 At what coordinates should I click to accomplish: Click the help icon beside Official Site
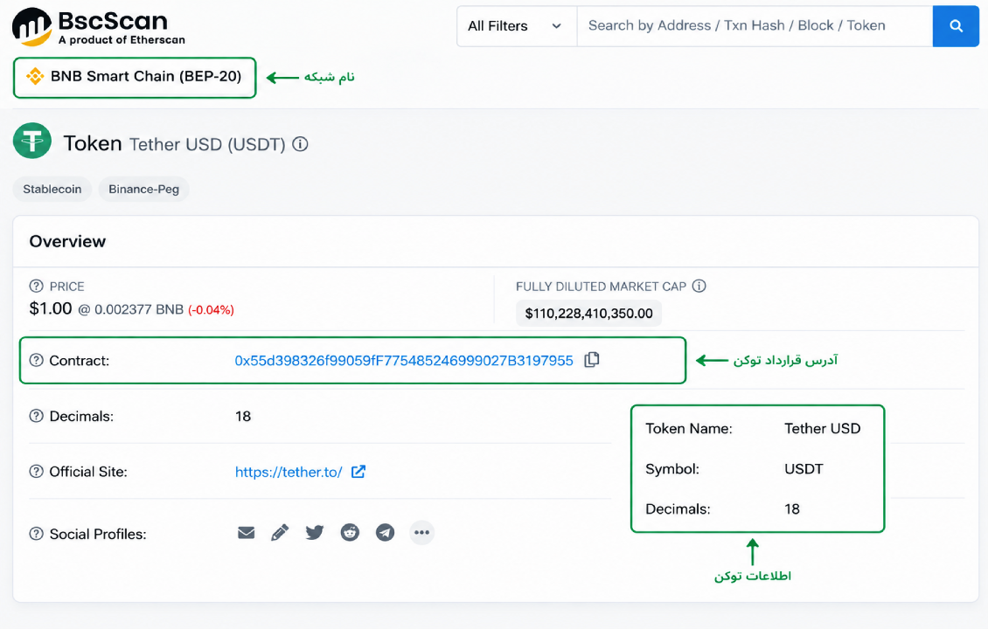[37, 471]
